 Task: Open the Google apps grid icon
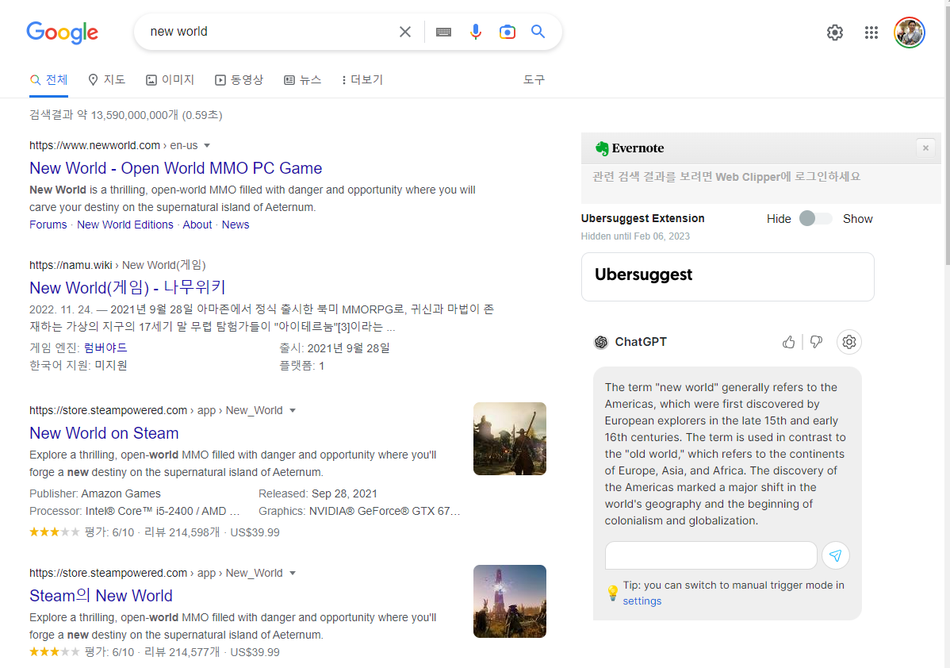(x=871, y=33)
